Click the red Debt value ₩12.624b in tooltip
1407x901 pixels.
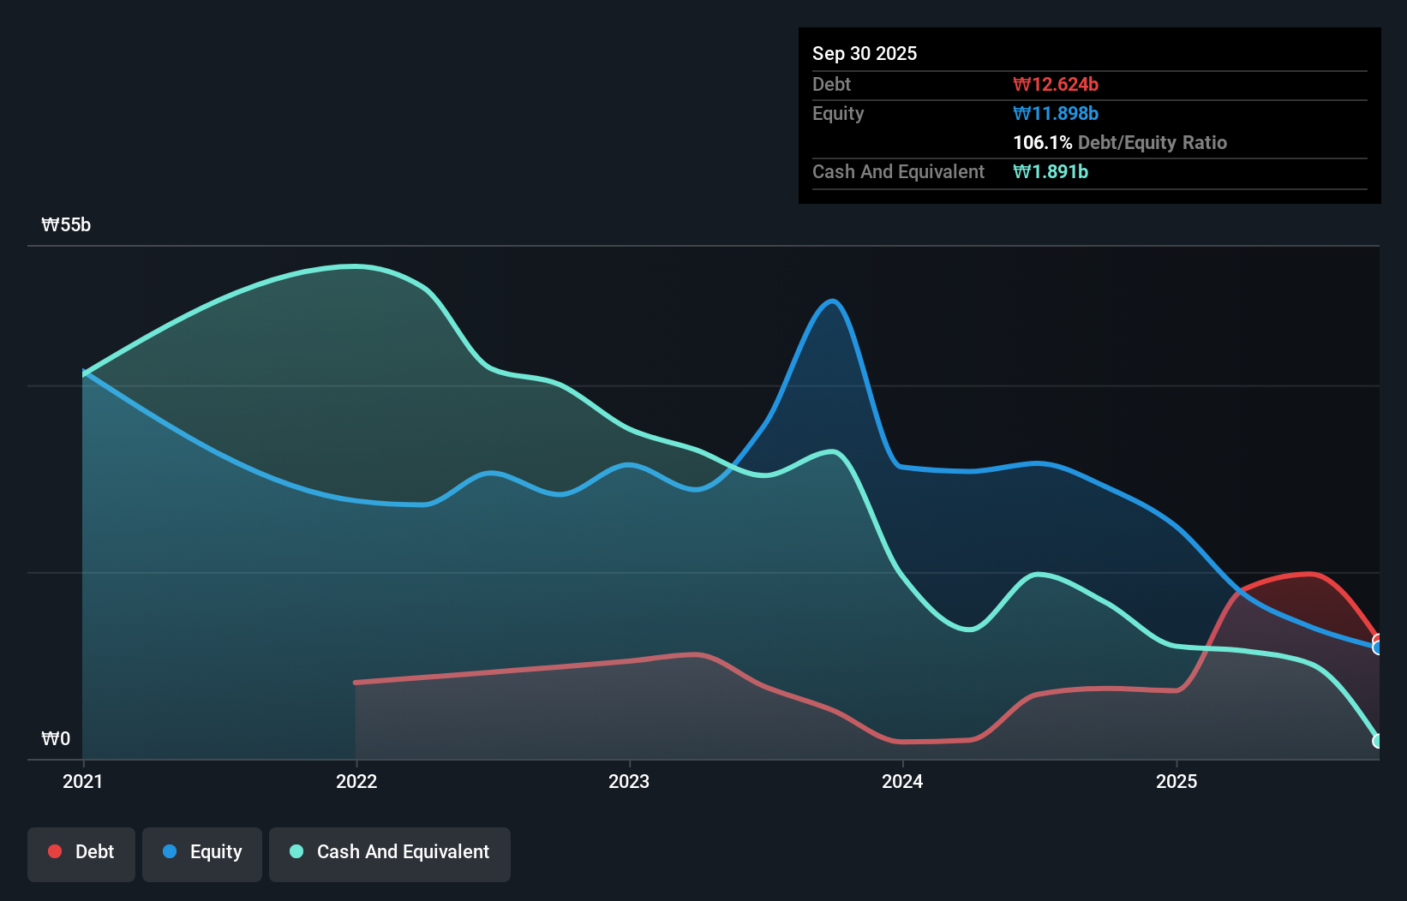1057,84
